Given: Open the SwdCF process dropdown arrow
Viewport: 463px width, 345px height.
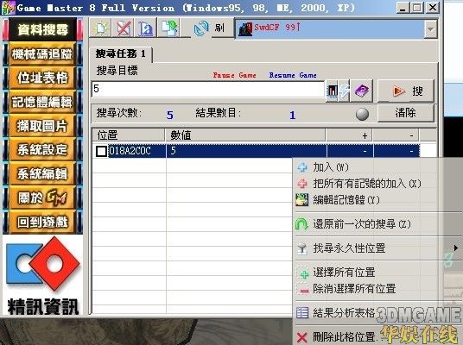Looking at the screenshot, I should (x=430, y=29).
